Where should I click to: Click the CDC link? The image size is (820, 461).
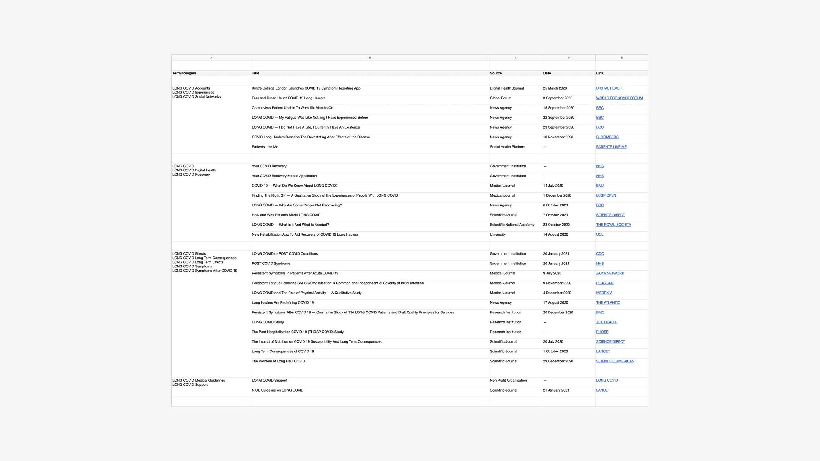pyautogui.click(x=600, y=254)
